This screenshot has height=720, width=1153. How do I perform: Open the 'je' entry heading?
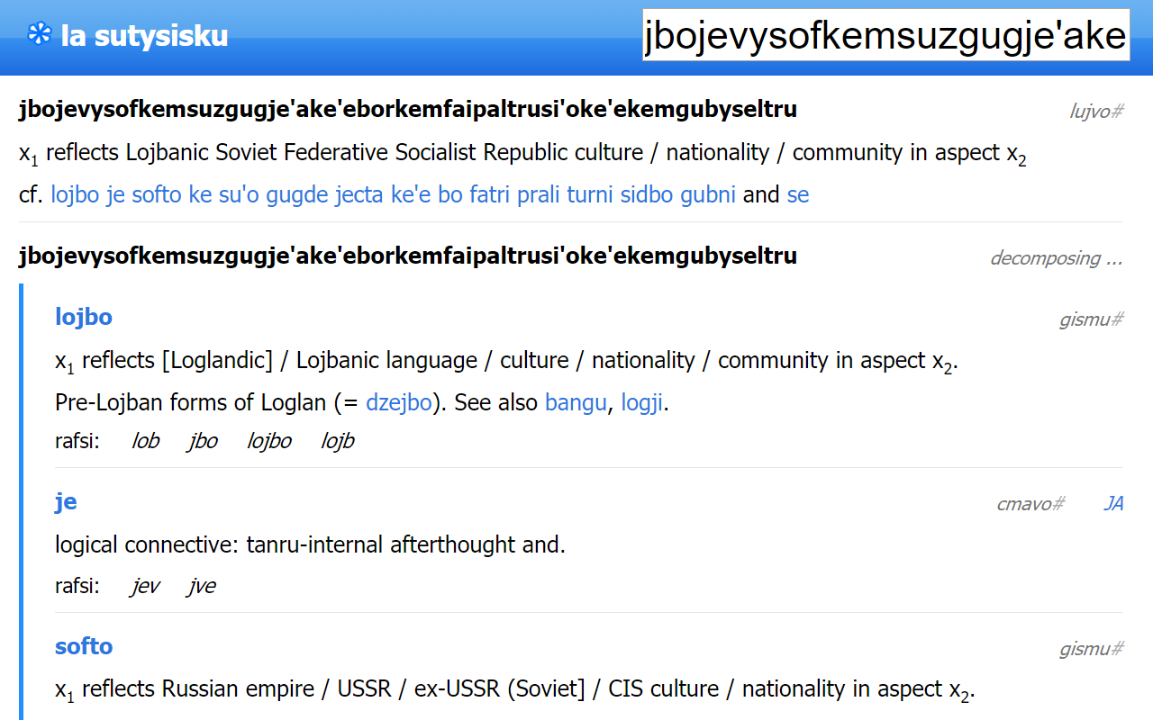(x=66, y=501)
